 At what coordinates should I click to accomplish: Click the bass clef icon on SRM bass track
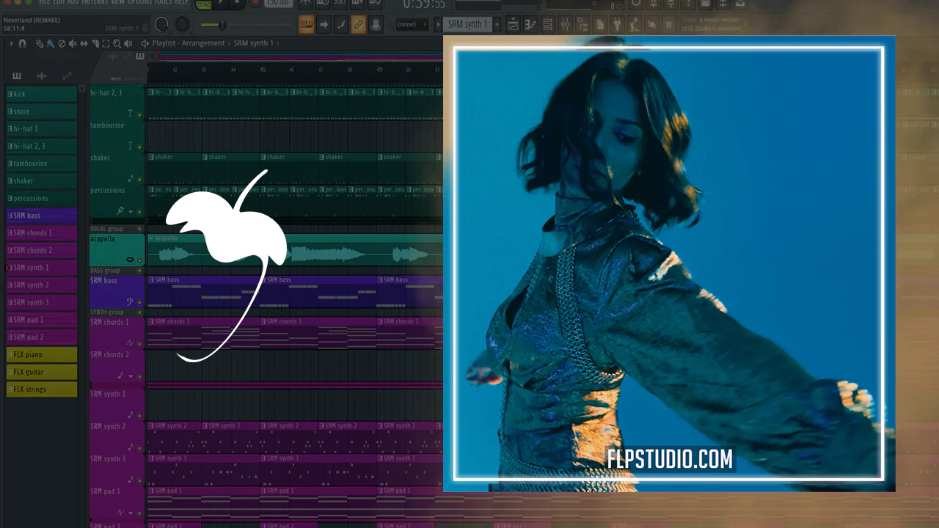(x=130, y=301)
